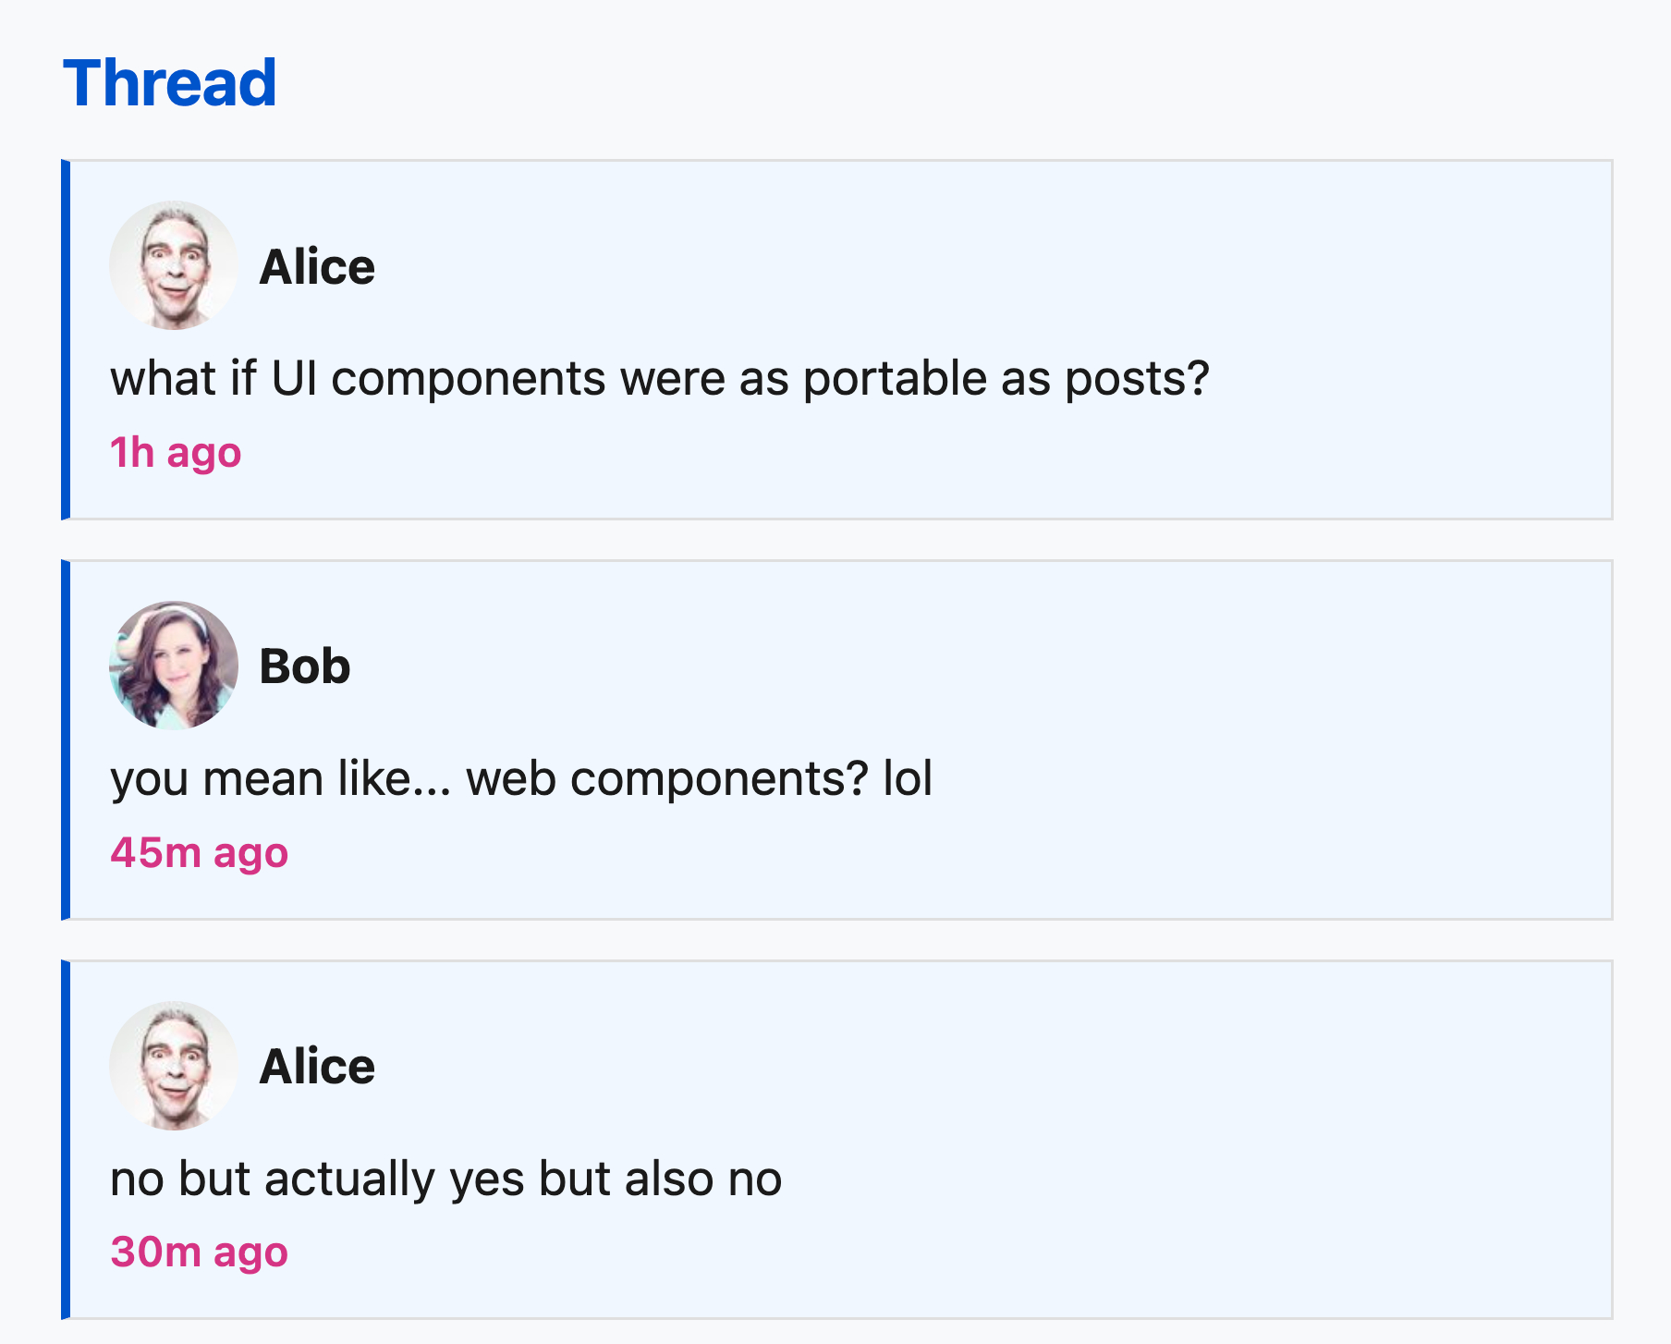Click the '1h ago' timestamp
The width and height of the screenshot is (1671, 1344).
pos(176,453)
